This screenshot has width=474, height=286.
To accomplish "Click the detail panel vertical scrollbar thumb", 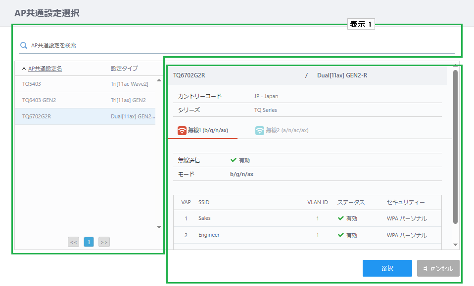I will (455, 147).
